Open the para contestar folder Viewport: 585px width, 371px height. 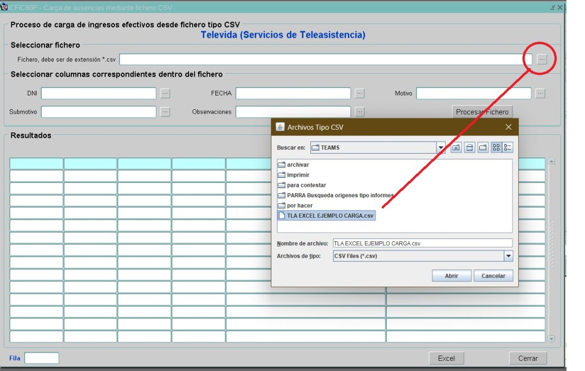click(x=306, y=185)
